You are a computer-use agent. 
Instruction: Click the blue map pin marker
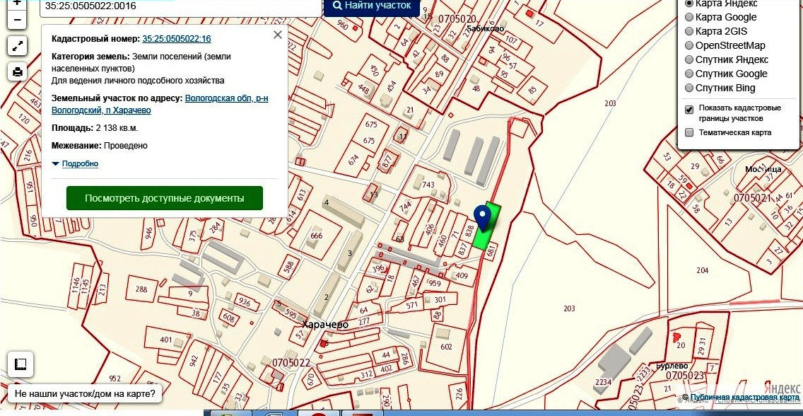coord(482,218)
